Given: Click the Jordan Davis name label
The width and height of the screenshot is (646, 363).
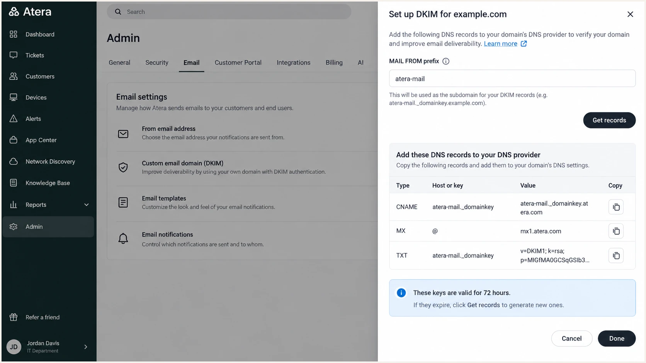Looking at the screenshot, I should pyautogui.click(x=43, y=343).
